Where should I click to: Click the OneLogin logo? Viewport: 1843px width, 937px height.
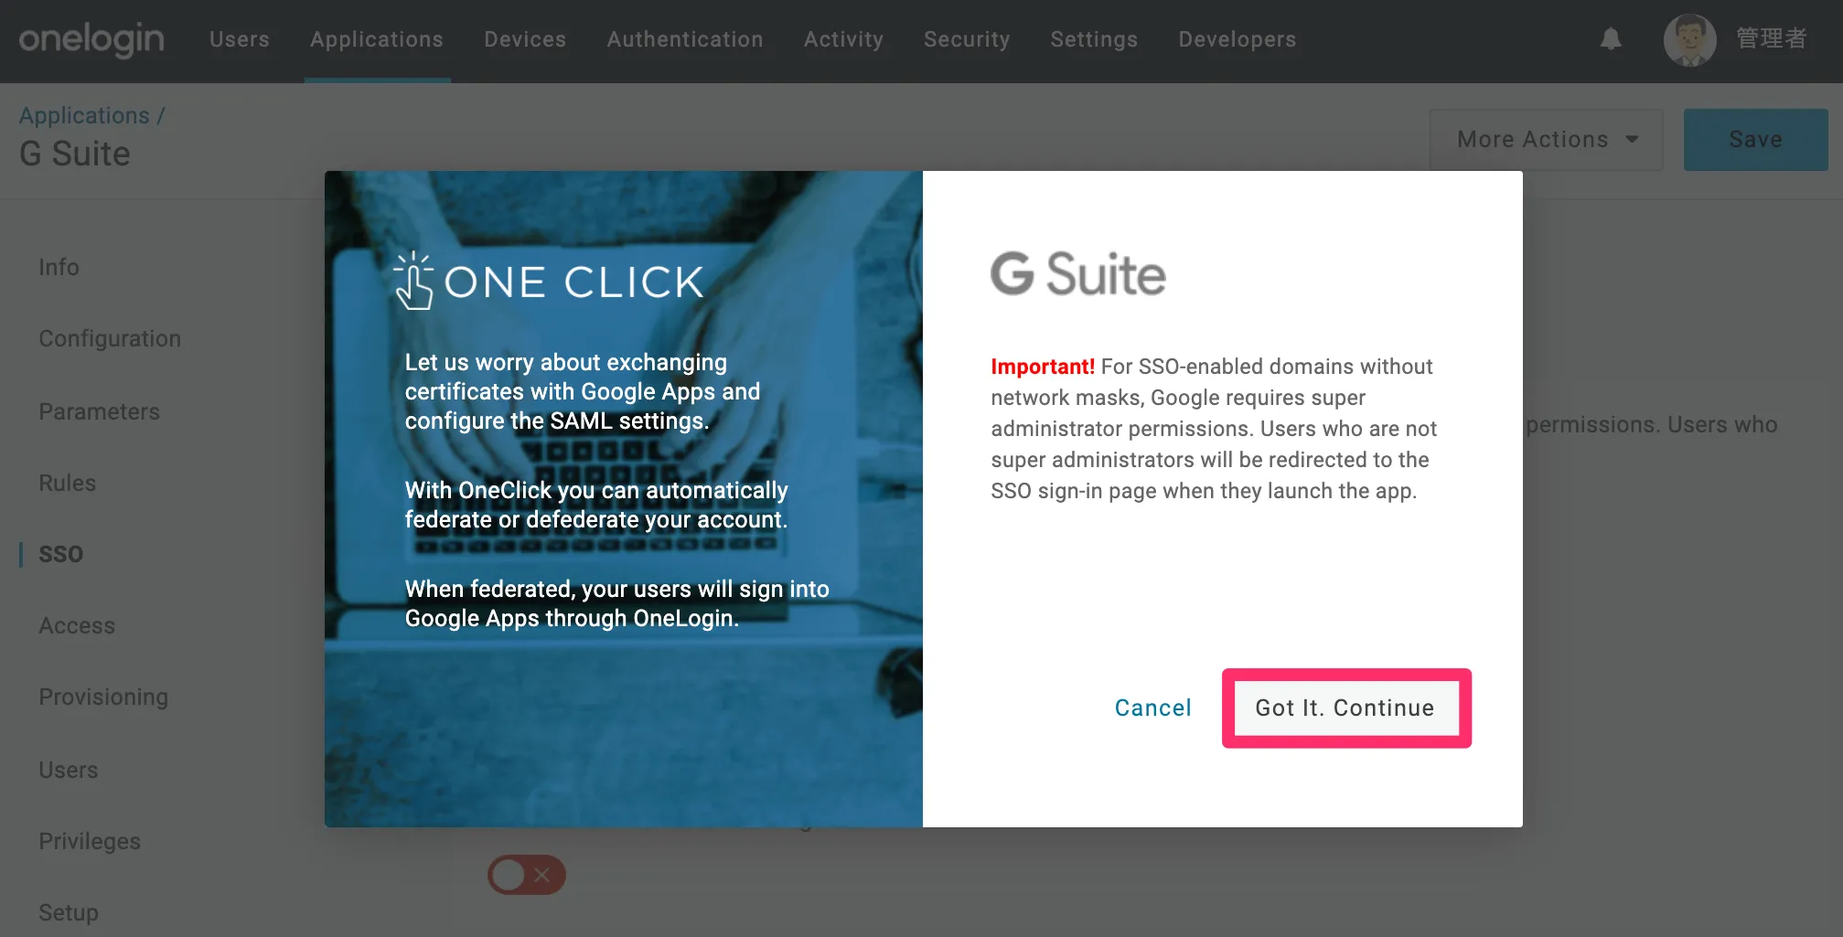click(91, 39)
